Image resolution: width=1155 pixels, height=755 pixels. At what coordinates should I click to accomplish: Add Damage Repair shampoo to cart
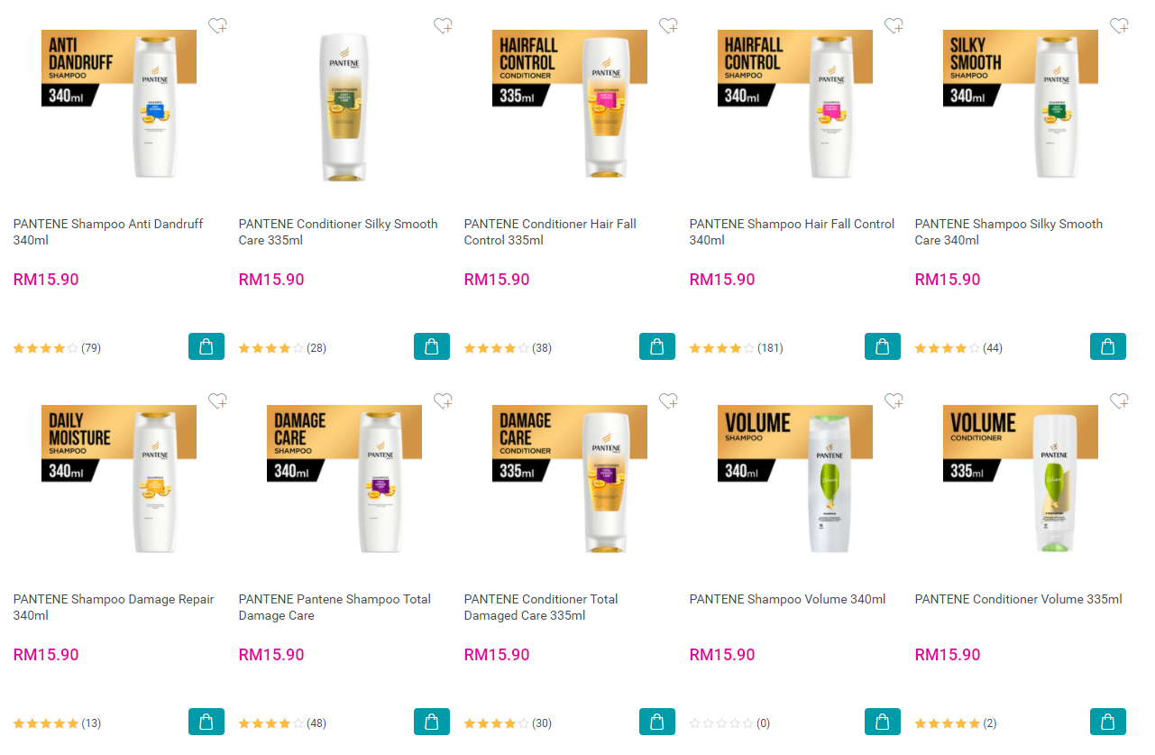206,722
